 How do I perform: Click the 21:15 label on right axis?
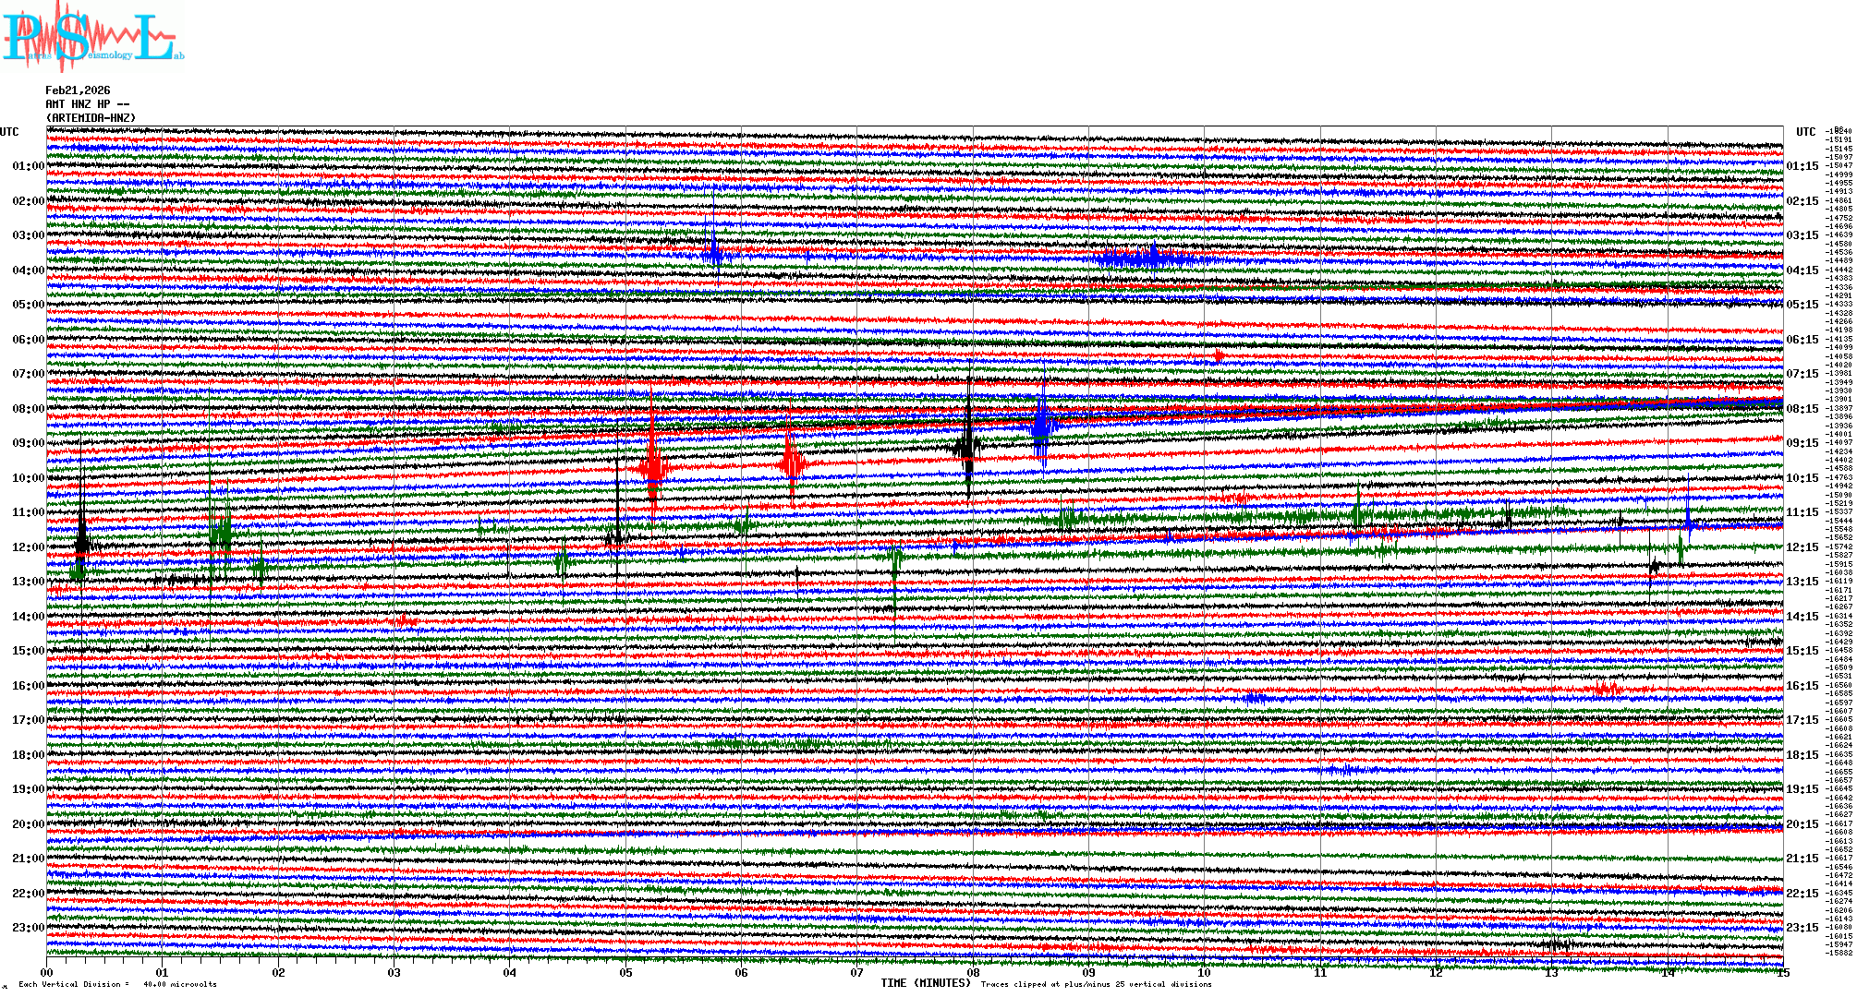pyautogui.click(x=1802, y=859)
